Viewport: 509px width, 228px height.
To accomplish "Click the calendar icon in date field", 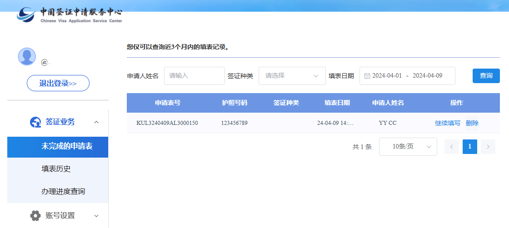I will 367,76.
